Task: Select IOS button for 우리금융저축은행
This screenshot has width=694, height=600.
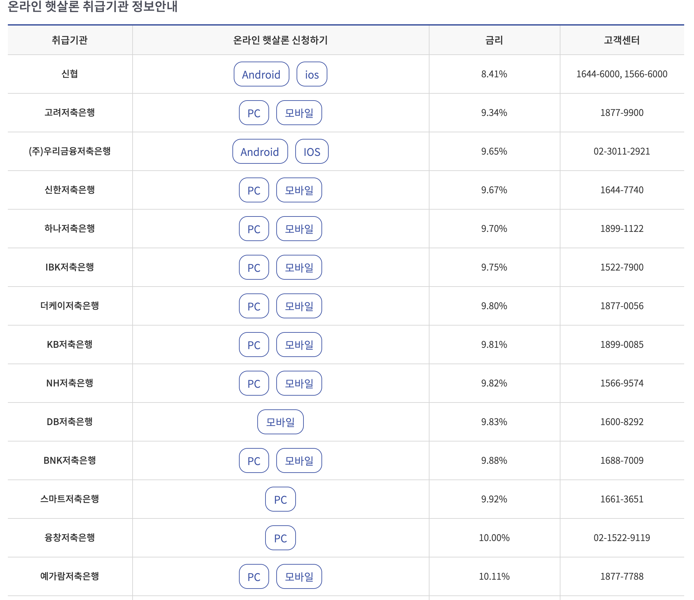Action: pos(312,151)
